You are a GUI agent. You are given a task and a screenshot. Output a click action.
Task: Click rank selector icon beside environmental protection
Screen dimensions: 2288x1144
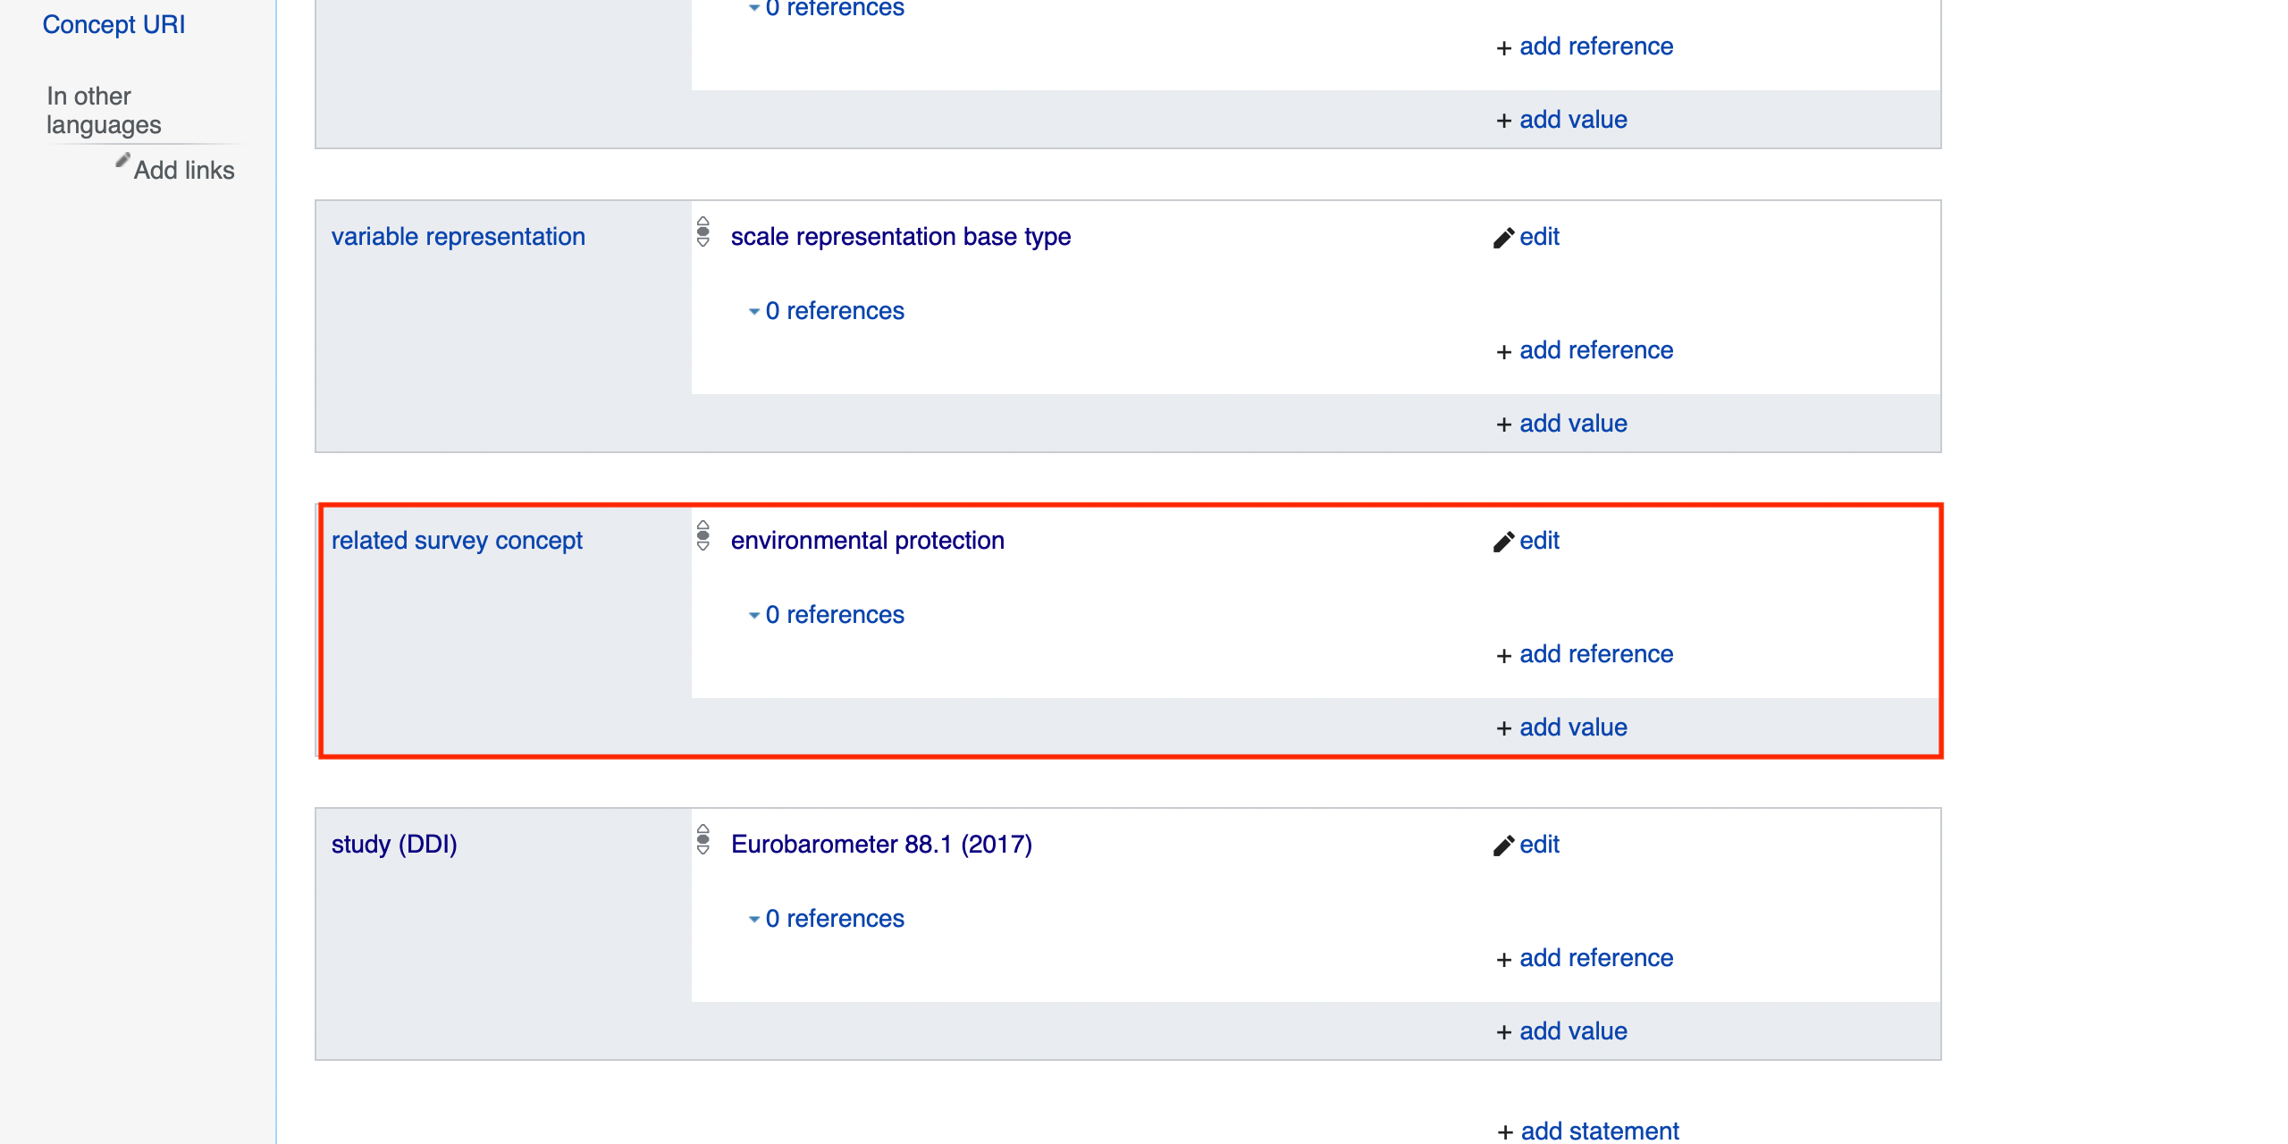click(703, 536)
